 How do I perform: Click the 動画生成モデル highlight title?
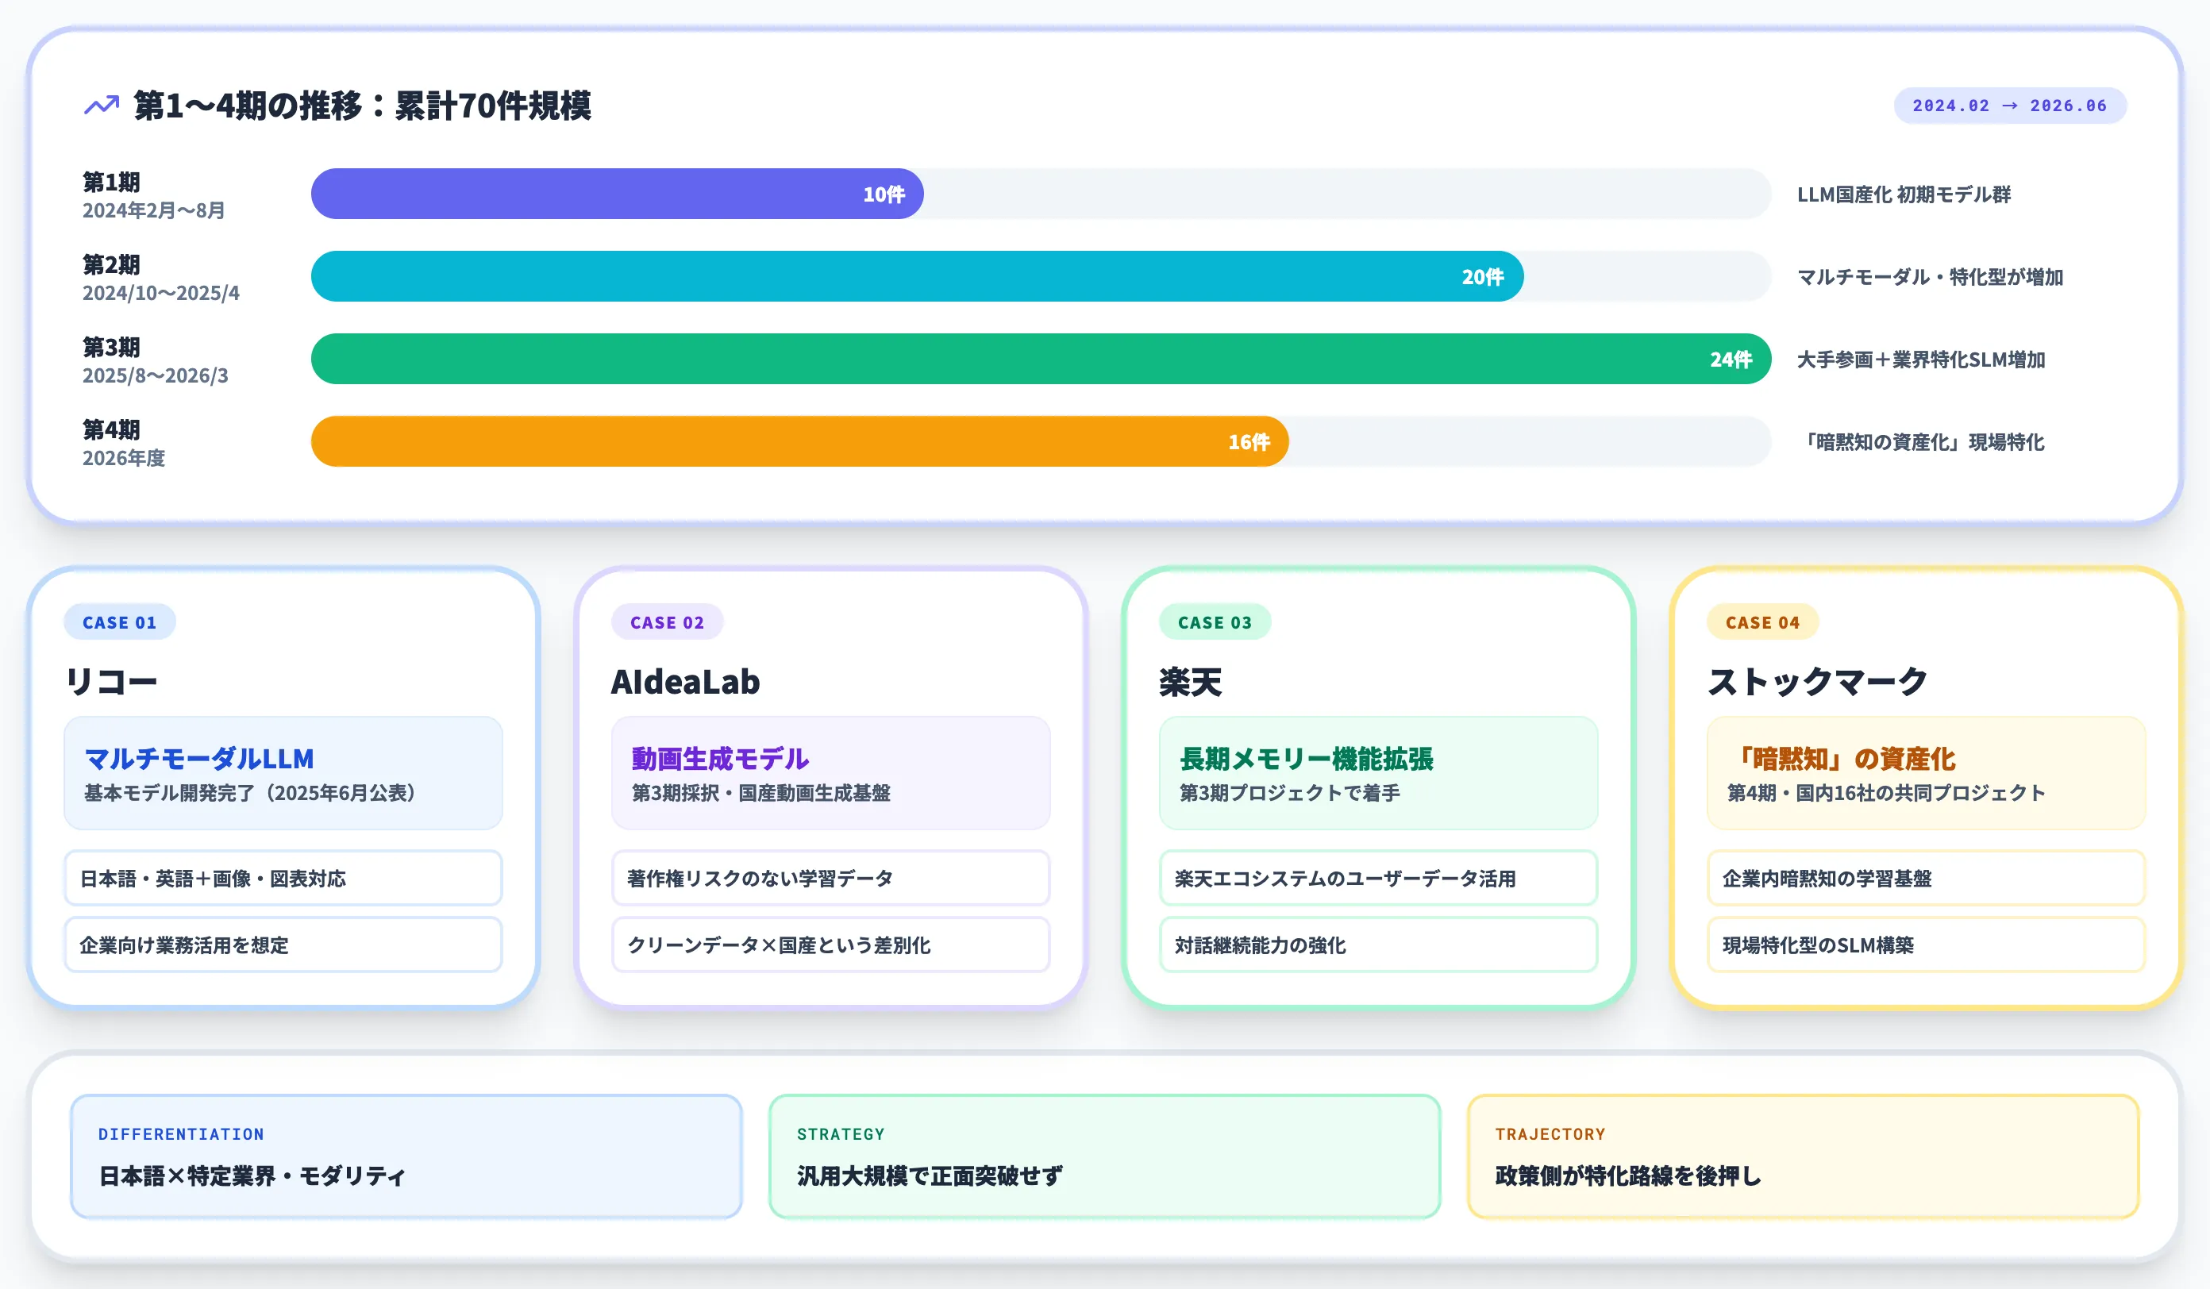(x=720, y=758)
